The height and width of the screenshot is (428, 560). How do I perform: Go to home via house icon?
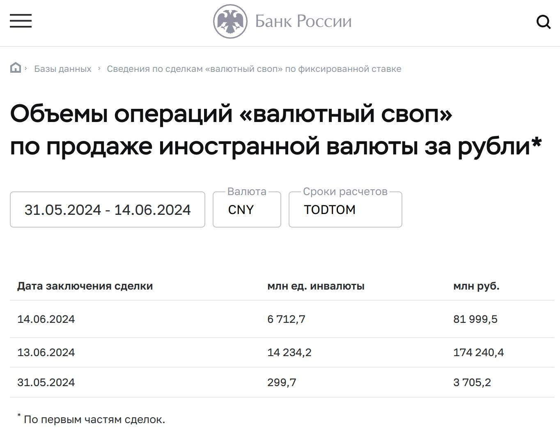16,67
